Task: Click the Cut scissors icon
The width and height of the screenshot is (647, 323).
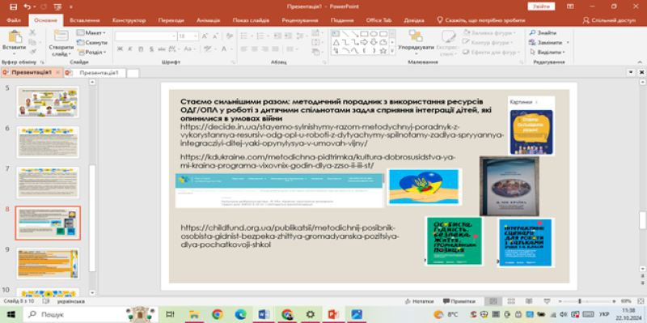Action: tap(32, 32)
